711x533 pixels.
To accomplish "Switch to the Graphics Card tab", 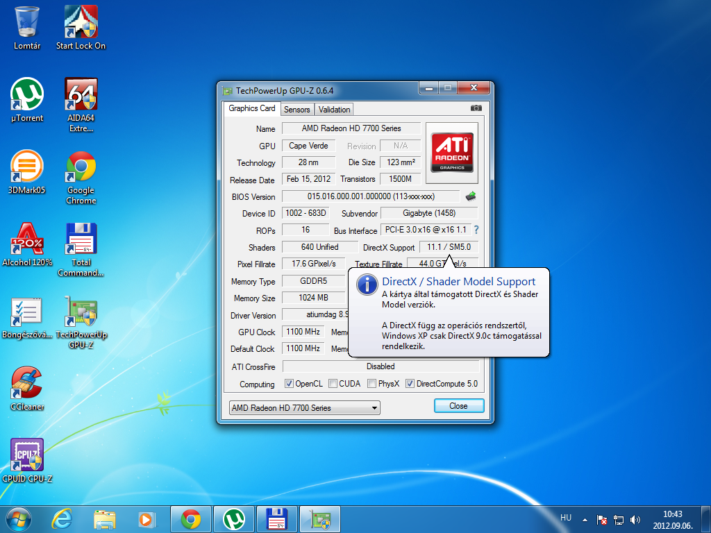I will click(x=251, y=108).
